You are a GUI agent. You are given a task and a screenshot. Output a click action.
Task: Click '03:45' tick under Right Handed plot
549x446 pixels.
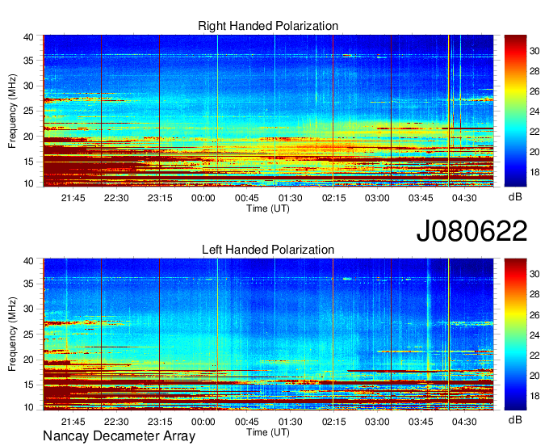pyautogui.click(x=421, y=198)
